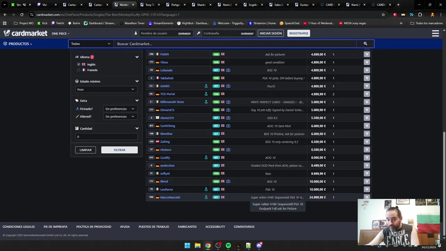This screenshot has height=251, width=446.
Task: Add LeoParno offer to cart
Action: pyautogui.click(x=367, y=189)
